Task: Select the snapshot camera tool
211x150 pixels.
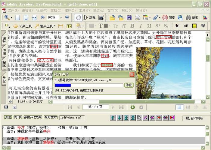Action: pos(101,18)
